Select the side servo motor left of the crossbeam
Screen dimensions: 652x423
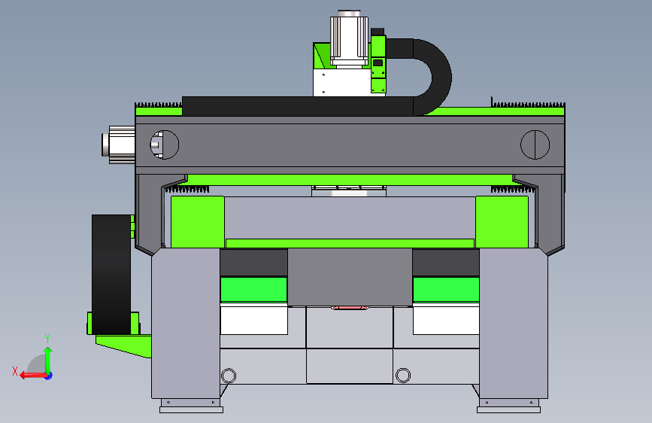click(119, 145)
